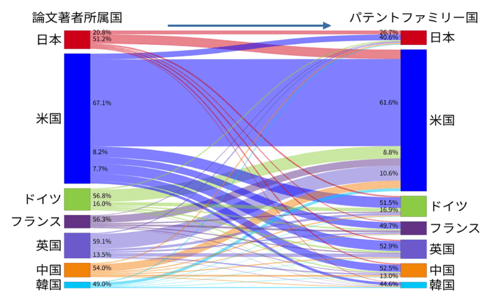Image resolution: width=486 pixels, height=300 pixels.
Task: Select the dark purple フランス source bar
Action: [x=77, y=221]
